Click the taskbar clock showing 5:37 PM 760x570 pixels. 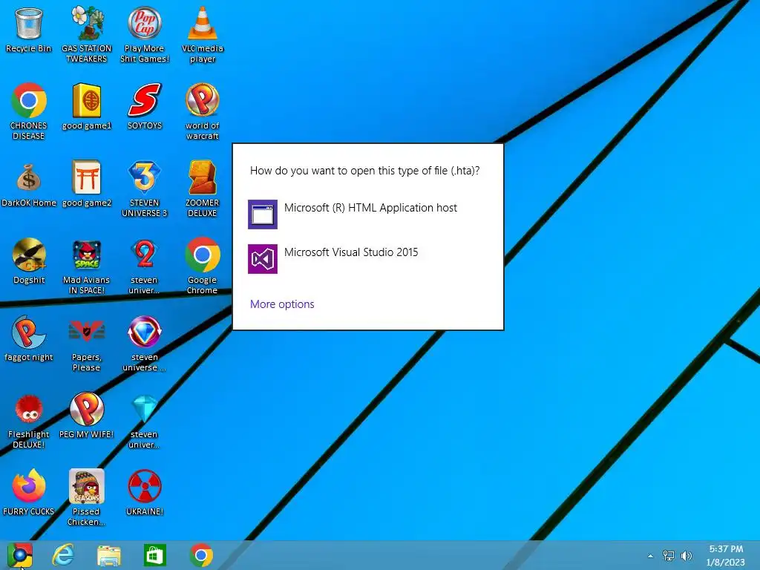[726, 555]
